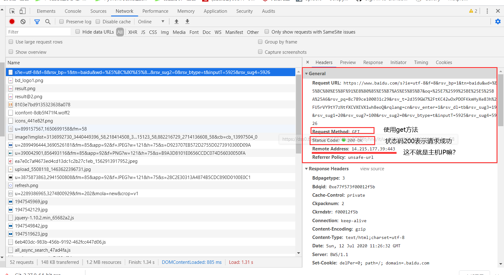Toggle the filter funnel icon

coord(37,21)
